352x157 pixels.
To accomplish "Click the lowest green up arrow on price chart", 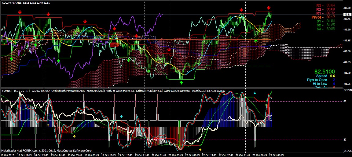I will click(181, 82).
